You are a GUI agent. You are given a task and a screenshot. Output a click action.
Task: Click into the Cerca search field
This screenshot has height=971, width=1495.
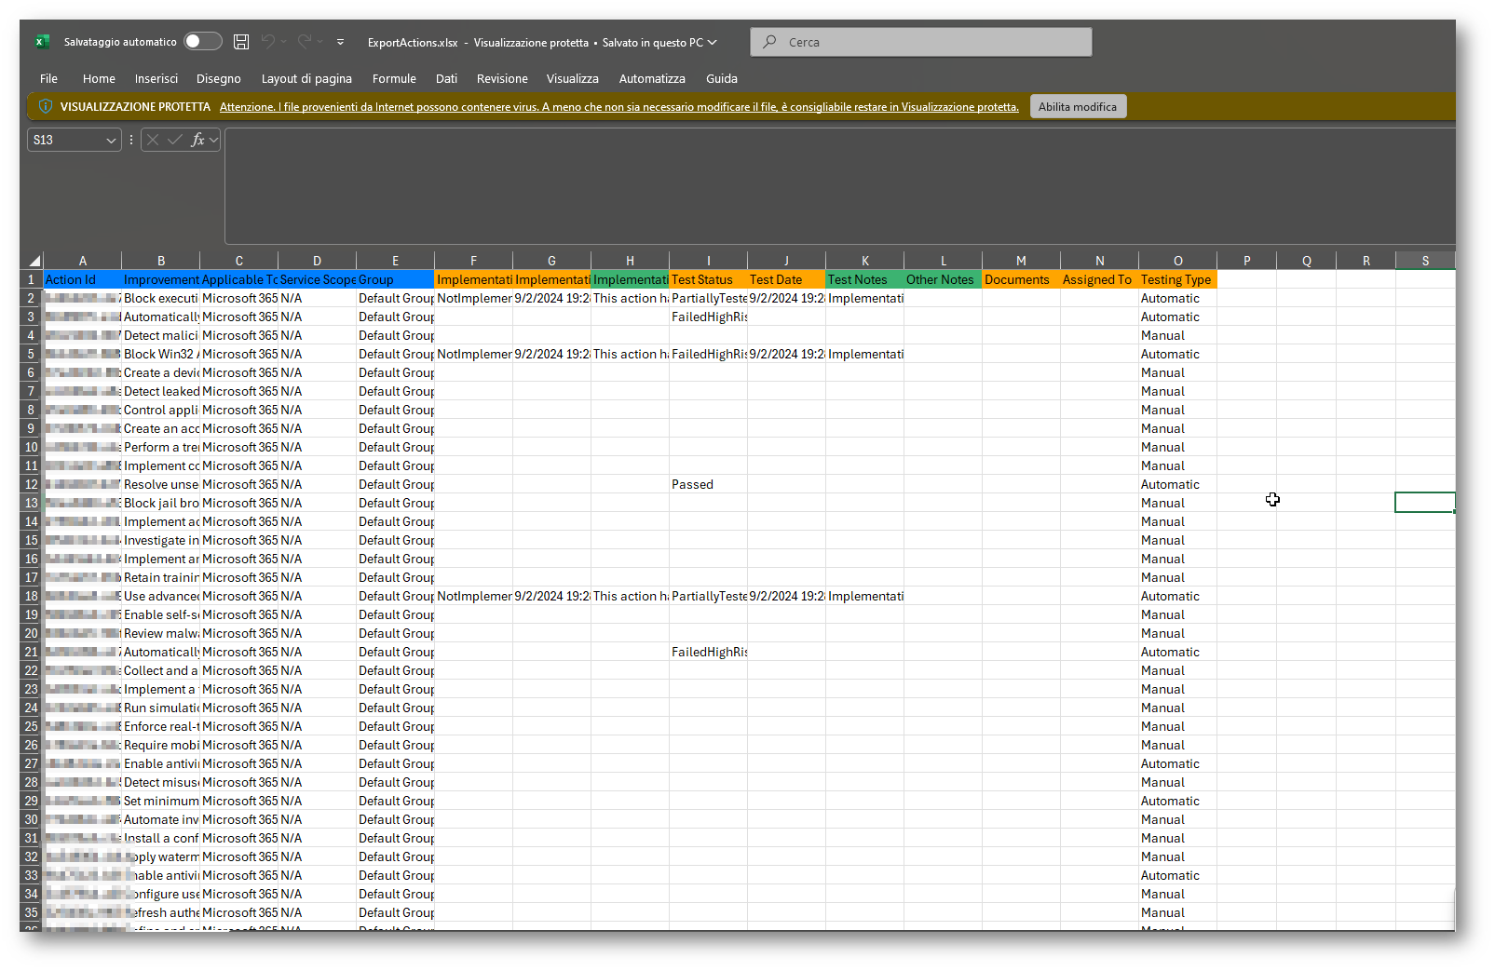click(x=931, y=42)
